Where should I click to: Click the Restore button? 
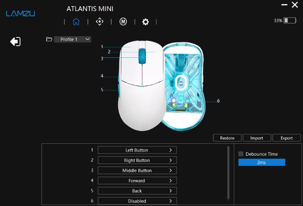[227, 138]
